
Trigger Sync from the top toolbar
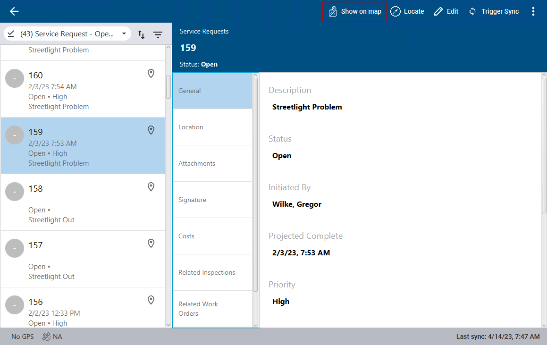click(x=493, y=11)
